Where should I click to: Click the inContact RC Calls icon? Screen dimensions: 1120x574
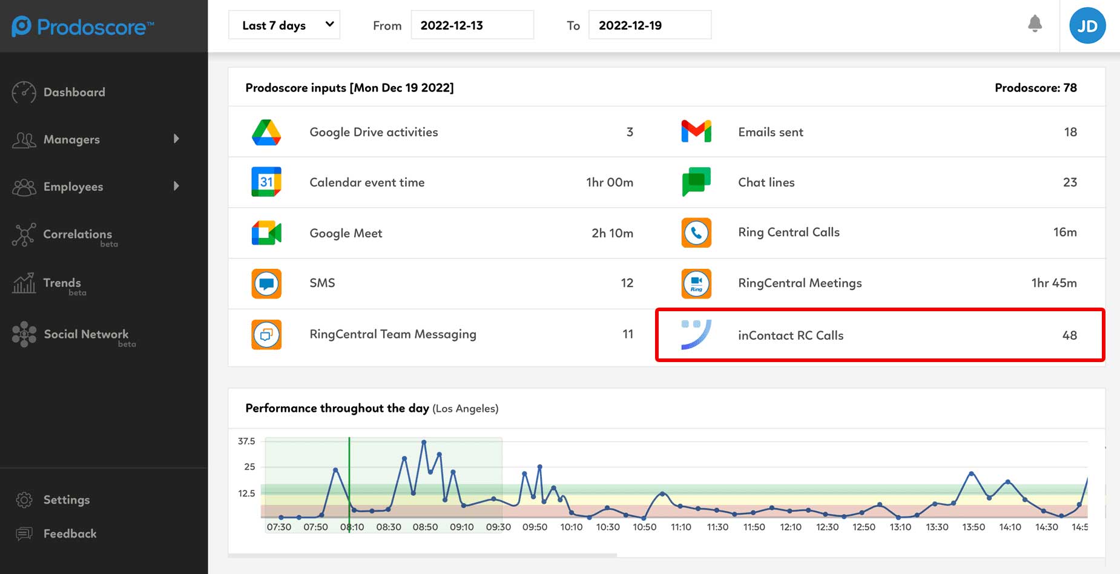pos(696,335)
